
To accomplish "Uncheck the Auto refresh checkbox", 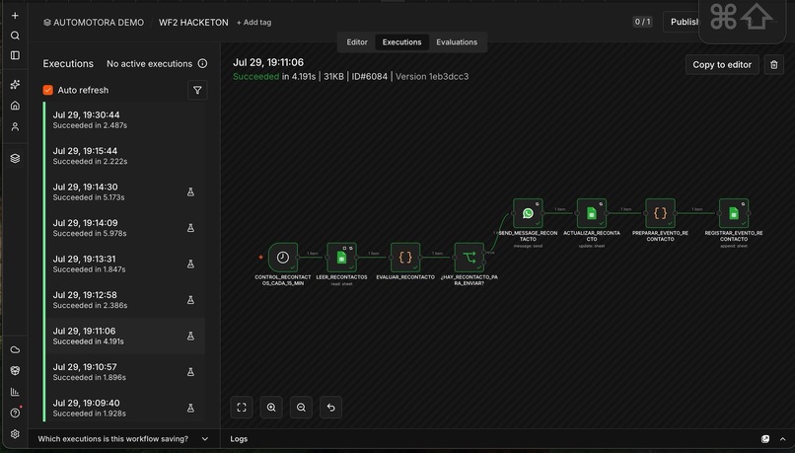I will tap(47, 90).
